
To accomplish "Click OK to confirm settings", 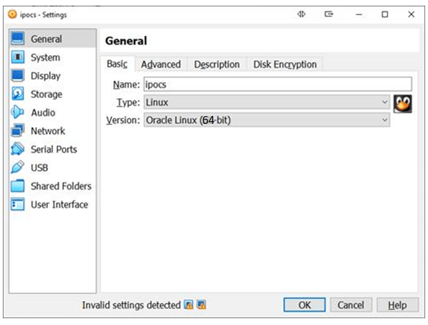I will pyautogui.click(x=304, y=305).
